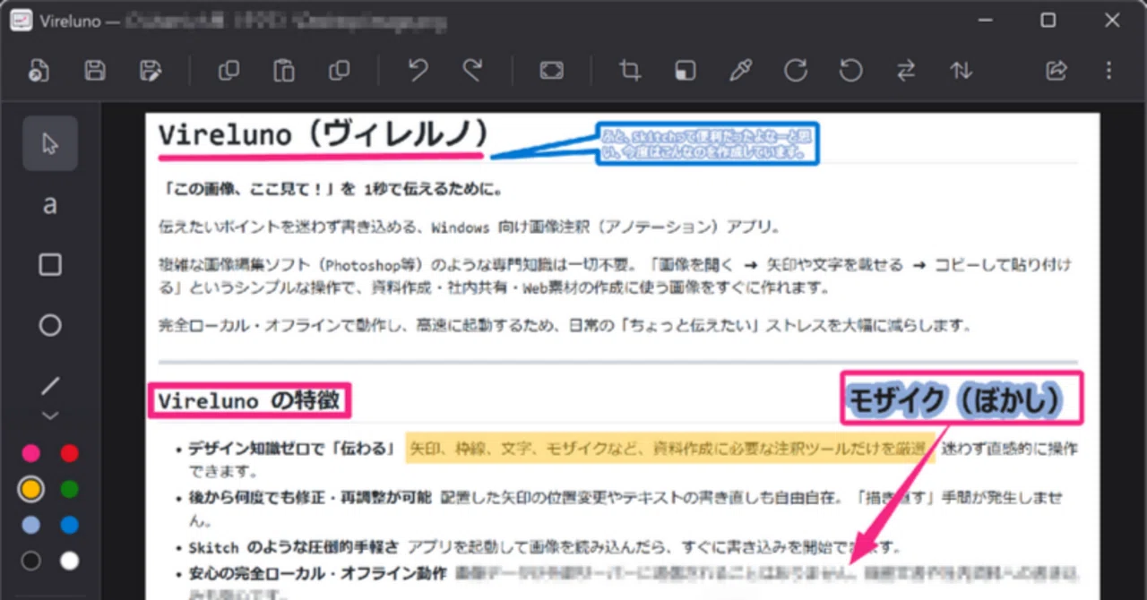
Task: Choose the white color swatch
Action: click(69, 561)
